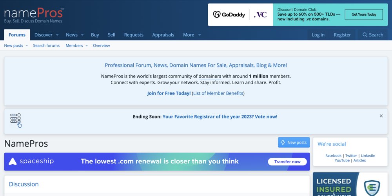Open the Articles link
392x196 pixels.
[x=359, y=160]
